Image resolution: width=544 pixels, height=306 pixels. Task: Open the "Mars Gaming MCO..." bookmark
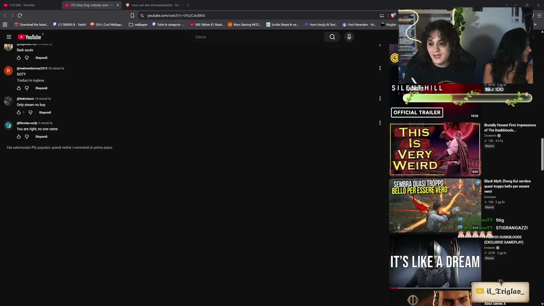(x=244, y=25)
